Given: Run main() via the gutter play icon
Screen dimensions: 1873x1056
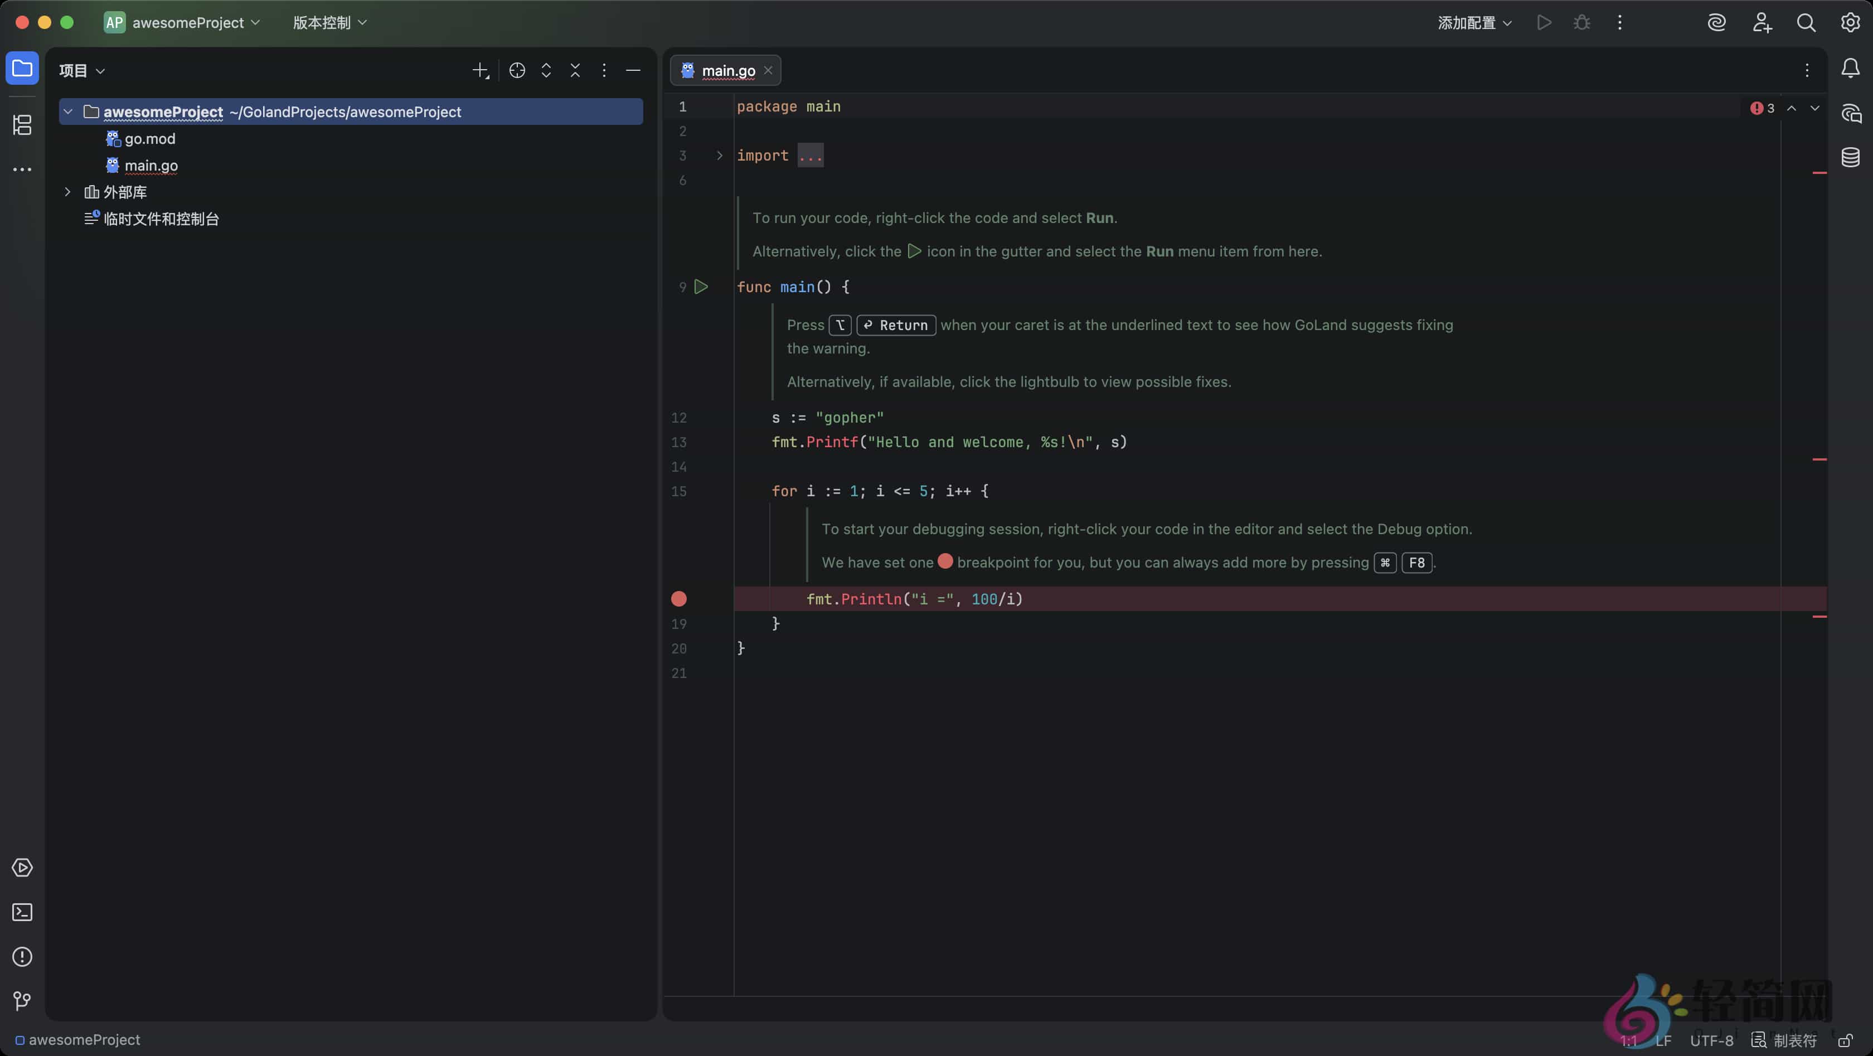Looking at the screenshot, I should tap(700, 287).
